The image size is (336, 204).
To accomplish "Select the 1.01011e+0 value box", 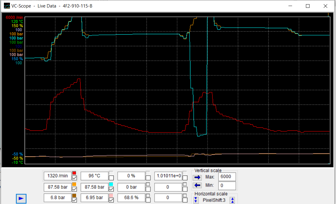I will [168, 176].
